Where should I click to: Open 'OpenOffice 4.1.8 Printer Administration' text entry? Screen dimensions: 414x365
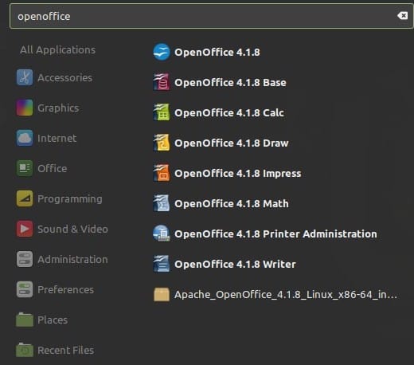point(275,234)
